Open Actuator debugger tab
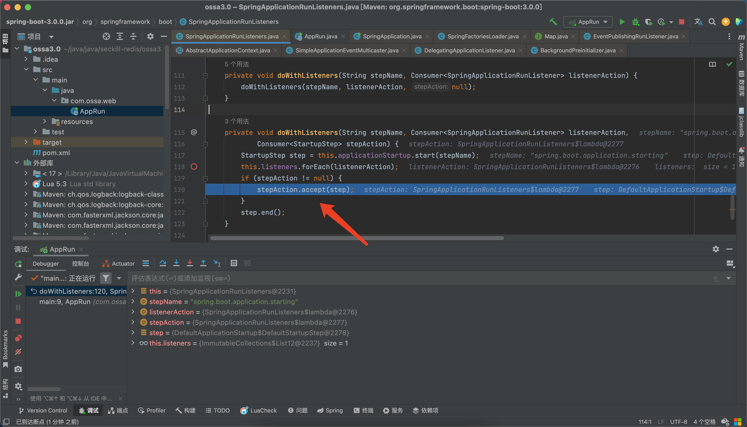Screen dimensions: 747x427 click(x=119, y=263)
